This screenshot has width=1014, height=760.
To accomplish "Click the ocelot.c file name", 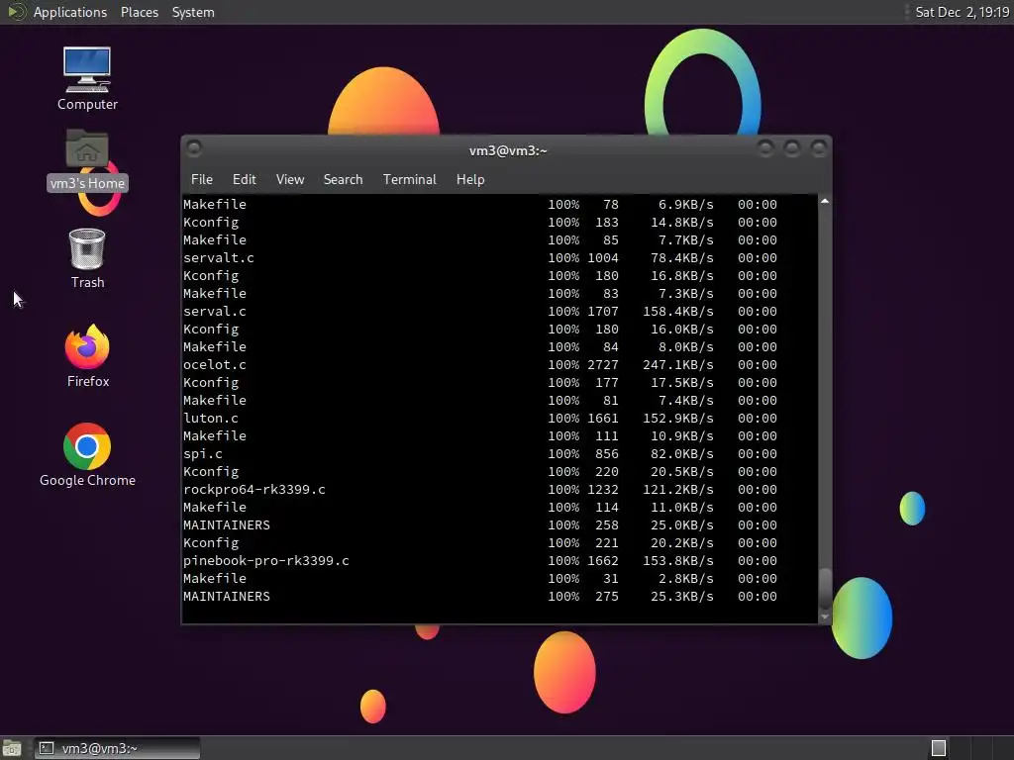I will pyautogui.click(x=215, y=365).
